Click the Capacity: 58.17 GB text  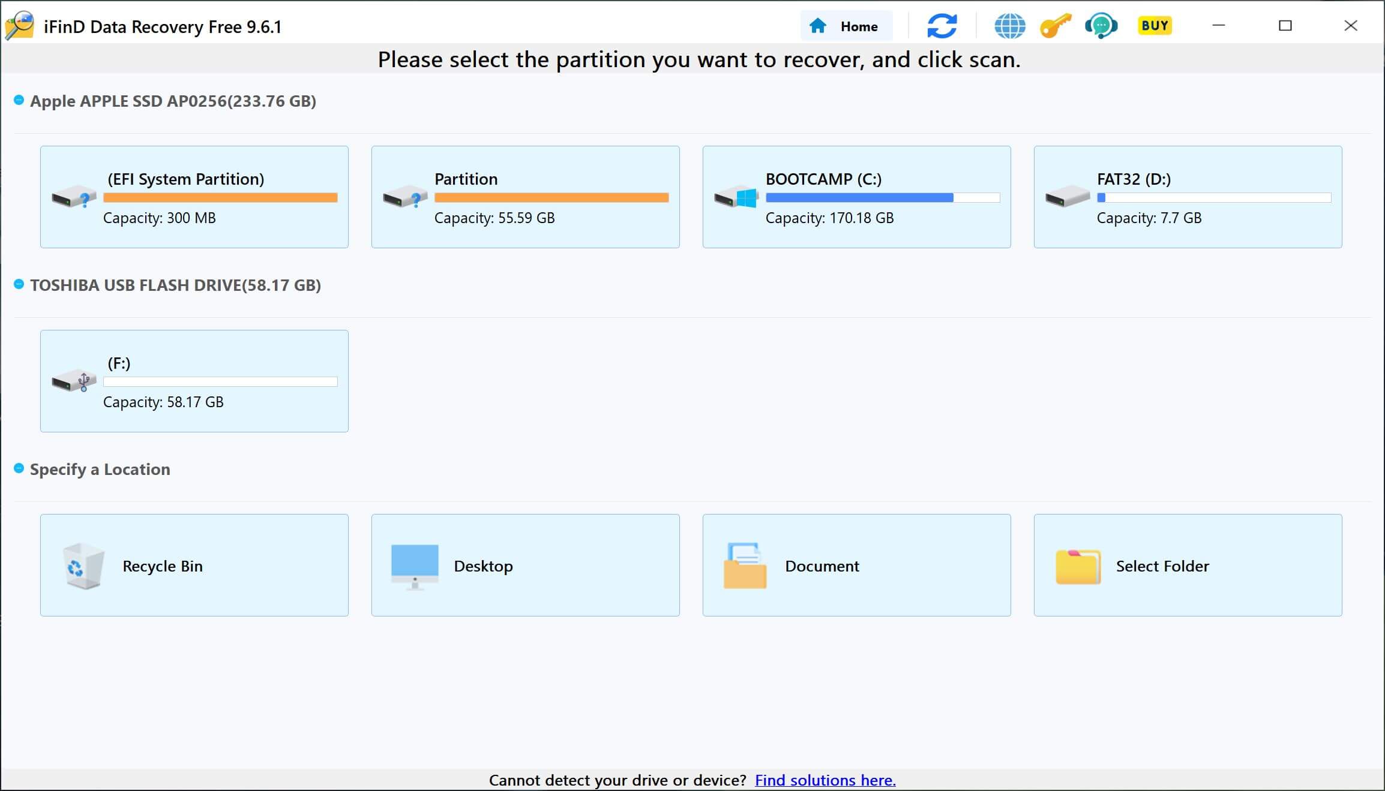click(x=163, y=402)
